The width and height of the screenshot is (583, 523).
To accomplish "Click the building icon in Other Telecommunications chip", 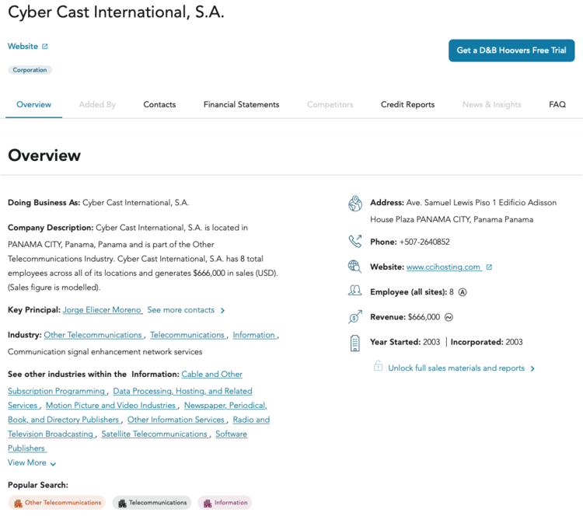I will [x=18, y=504].
